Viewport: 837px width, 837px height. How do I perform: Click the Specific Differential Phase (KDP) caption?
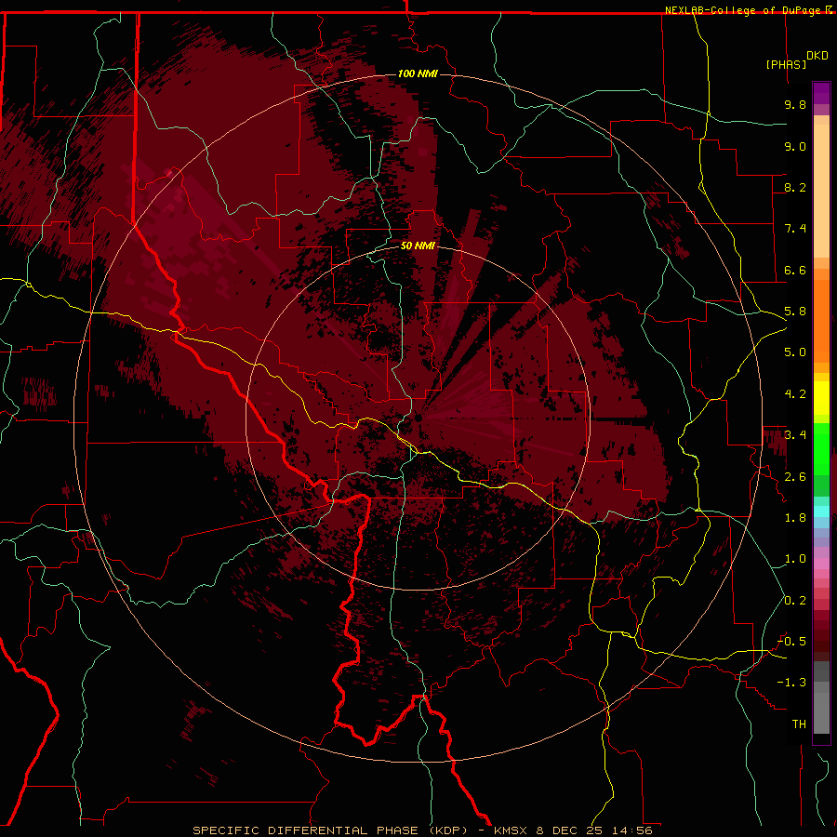(x=330, y=830)
